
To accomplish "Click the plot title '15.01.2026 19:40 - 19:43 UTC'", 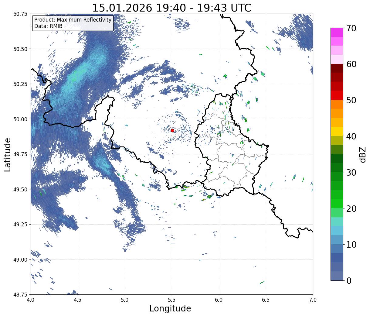I will (172, 8).
